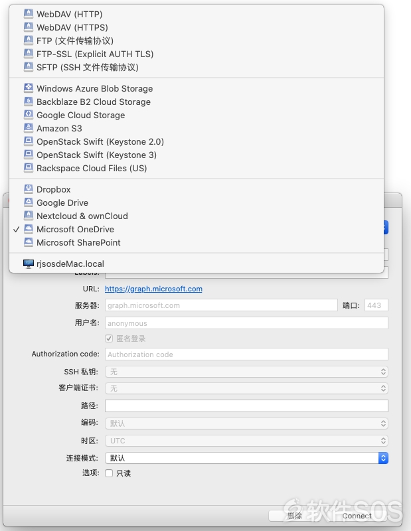Click the WebDAV (HTTP) drive icon
Screen dimensions: 411x531
(29, 14)
